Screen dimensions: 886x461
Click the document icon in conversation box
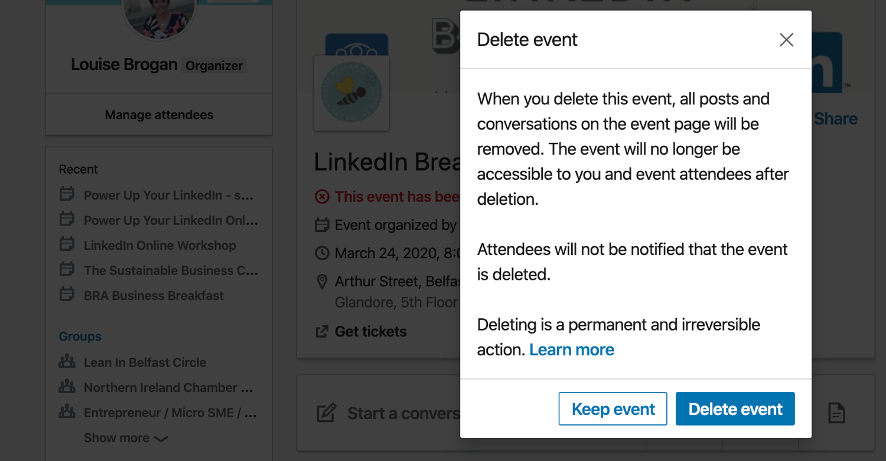(837, 413)
